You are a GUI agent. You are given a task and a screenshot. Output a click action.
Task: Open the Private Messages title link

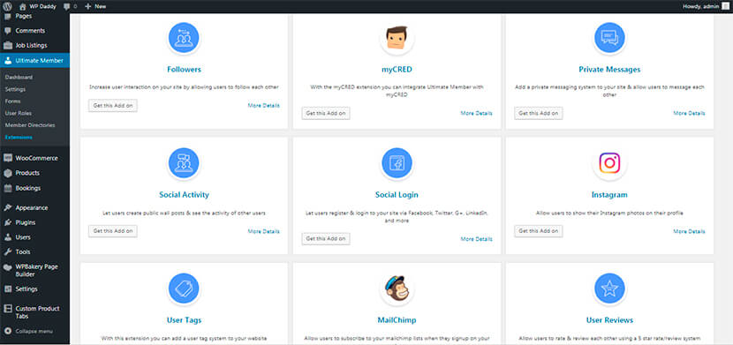pos(609,70)
